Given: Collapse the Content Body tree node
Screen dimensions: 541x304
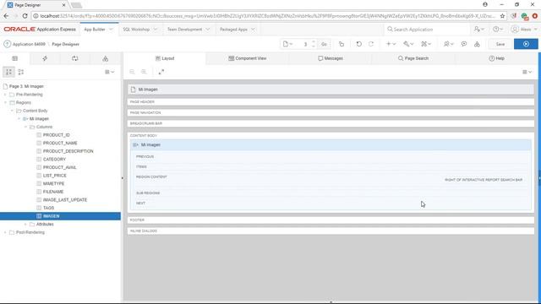Looking at the screenshot, I should 12,111.
